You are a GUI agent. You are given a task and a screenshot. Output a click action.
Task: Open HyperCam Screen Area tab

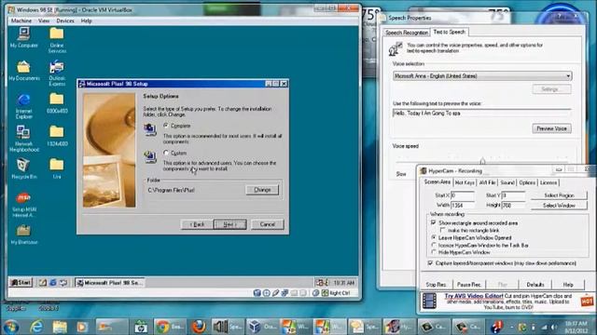pyautogui.click(x=437, y=182)
